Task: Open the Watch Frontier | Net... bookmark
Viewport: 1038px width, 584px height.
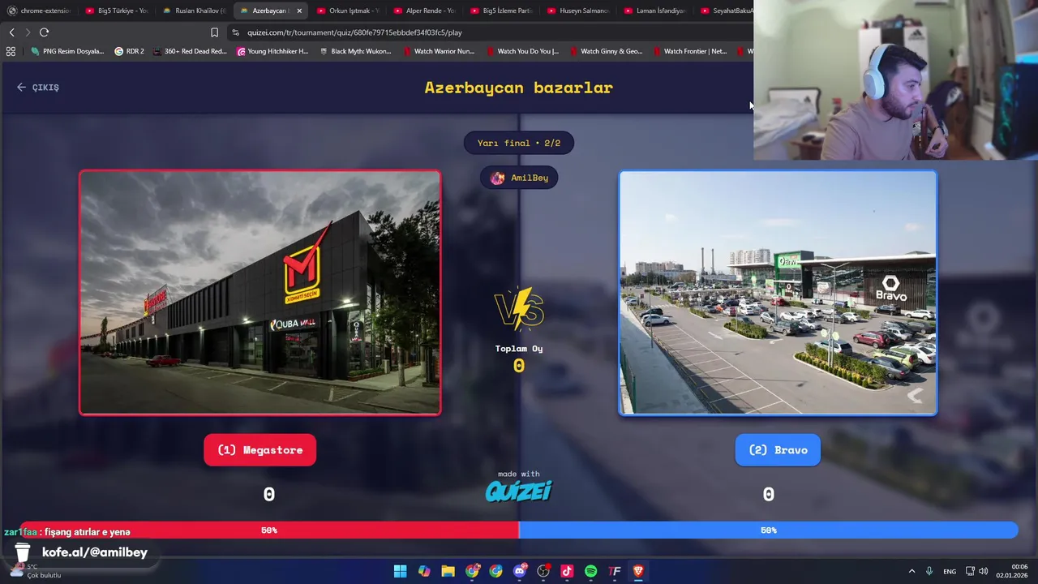Action: [689, 51]
